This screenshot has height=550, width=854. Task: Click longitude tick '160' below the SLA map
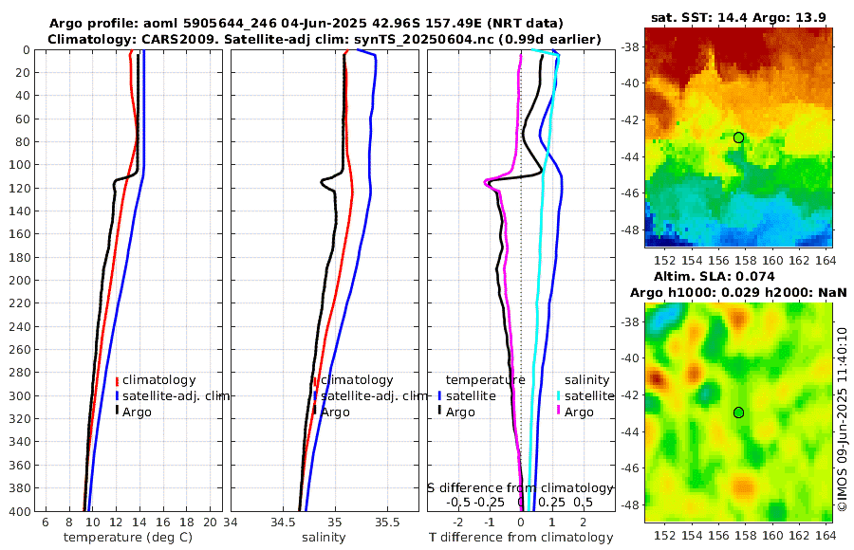[771, 536]
